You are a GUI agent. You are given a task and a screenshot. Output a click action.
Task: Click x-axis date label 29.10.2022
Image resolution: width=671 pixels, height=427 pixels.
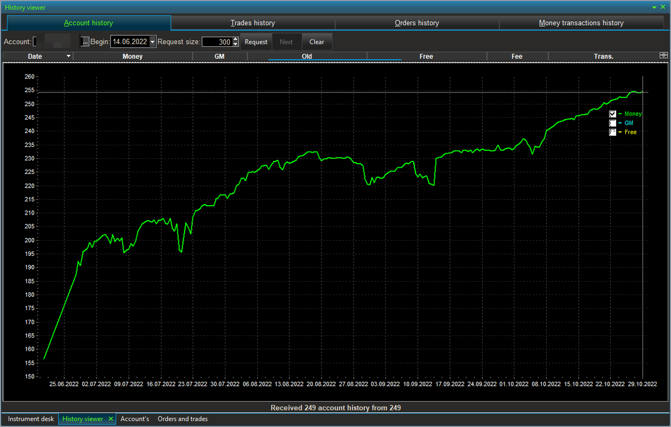(x=642, y=385)
